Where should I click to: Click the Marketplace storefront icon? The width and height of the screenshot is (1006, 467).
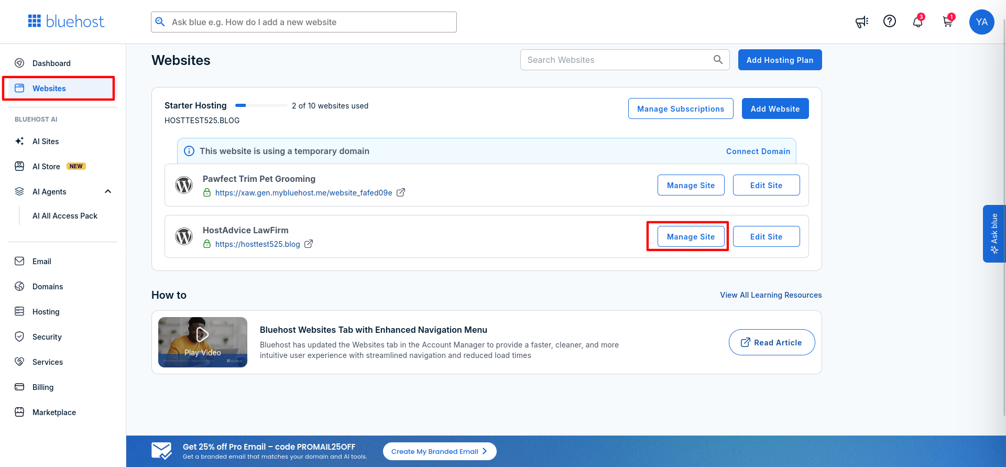tap(19, 412)
